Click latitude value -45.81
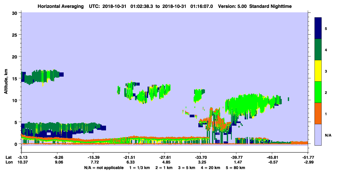Image resolution: width=342 pixels, height=175 pixels. point(272,157)
